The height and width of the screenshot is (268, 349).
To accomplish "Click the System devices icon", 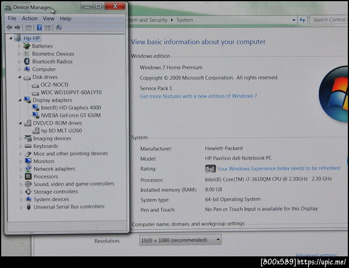I will pyautogui.click(x=29, y=199).
